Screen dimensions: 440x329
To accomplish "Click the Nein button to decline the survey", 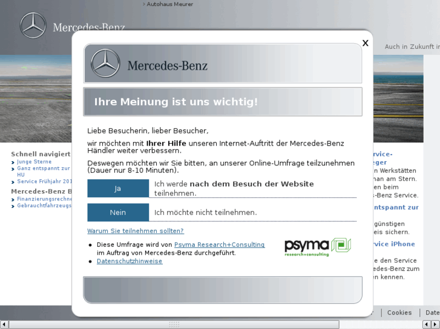I will click(x=118, y=212).
